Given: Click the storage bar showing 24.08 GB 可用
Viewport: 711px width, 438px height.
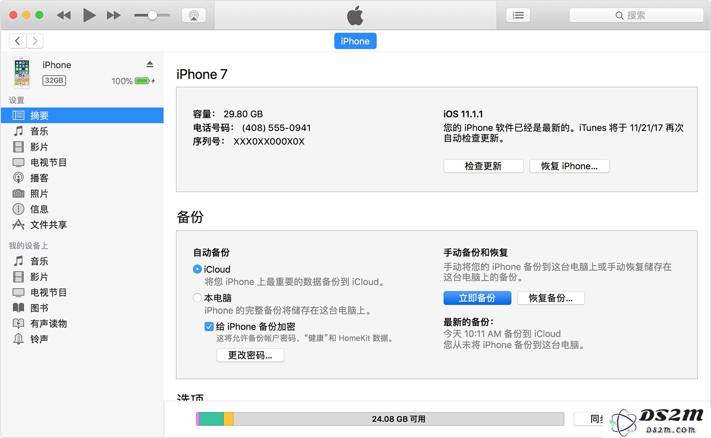Looking at the screenshot, I should coord(380,419).
